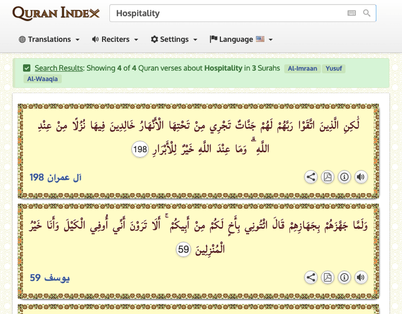Open the Search Results link
Viewport: 402px width, 314px height.
[x=59, y=68]
